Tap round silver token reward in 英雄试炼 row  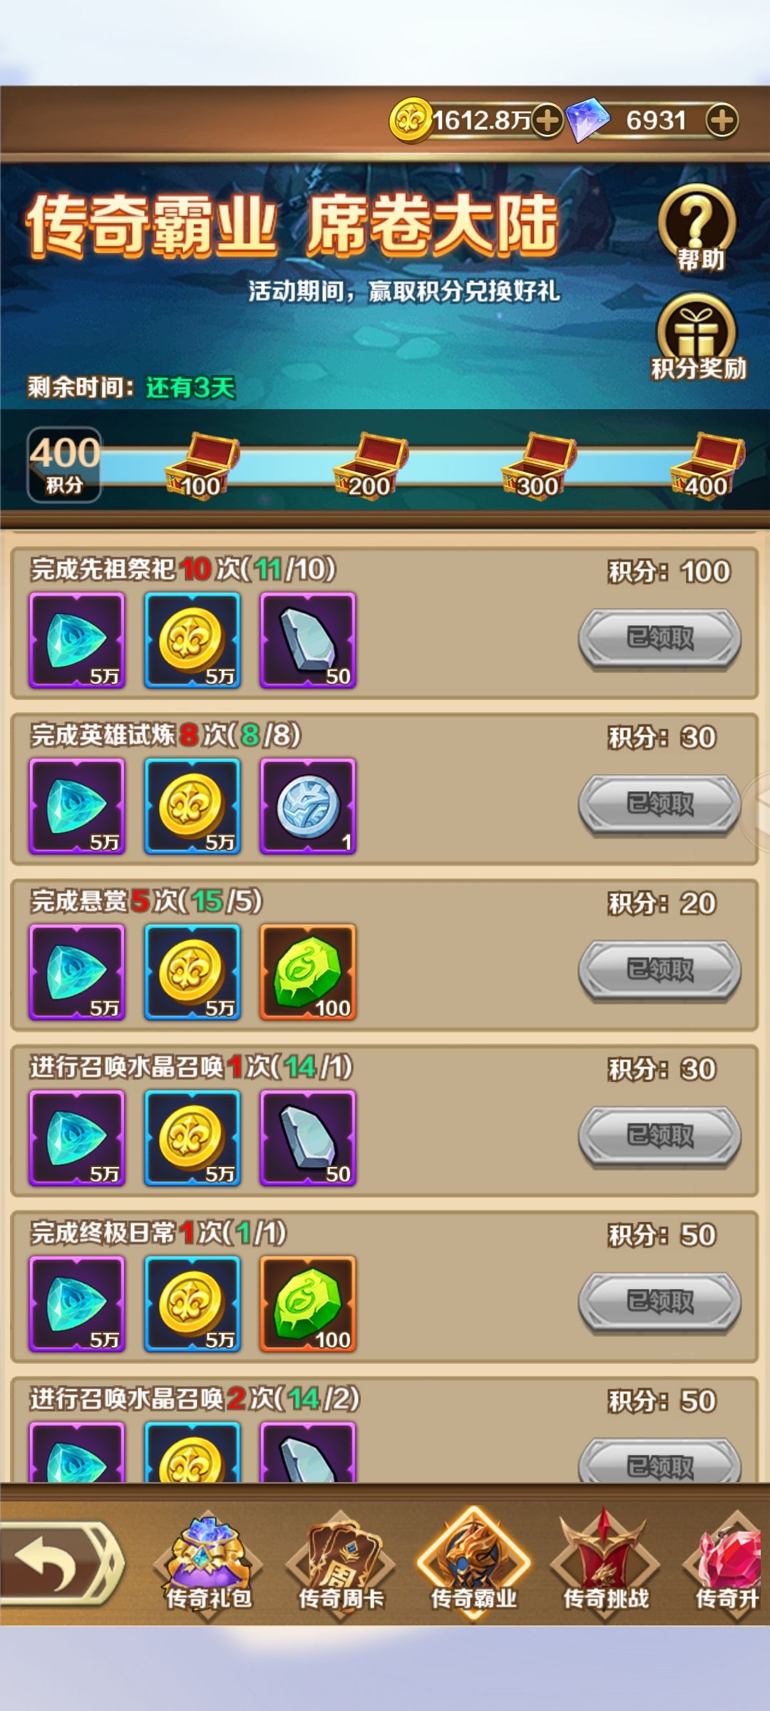click(x=308, y=806)
